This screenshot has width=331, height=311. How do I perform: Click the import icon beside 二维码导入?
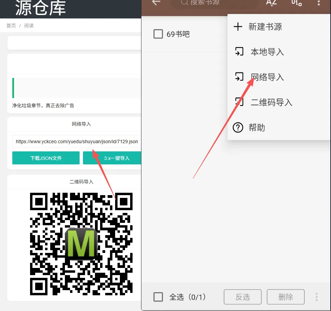(239, 102)
